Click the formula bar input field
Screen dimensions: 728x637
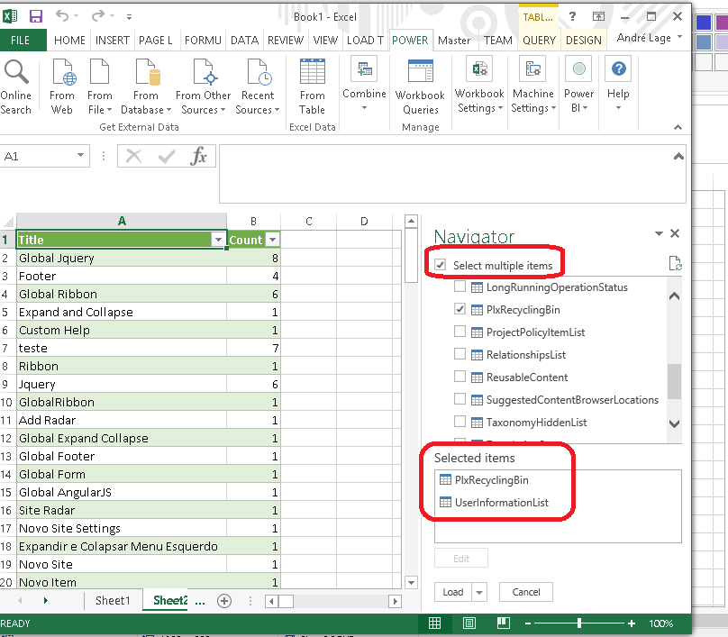pyautogui.click(x=452, y=174)
